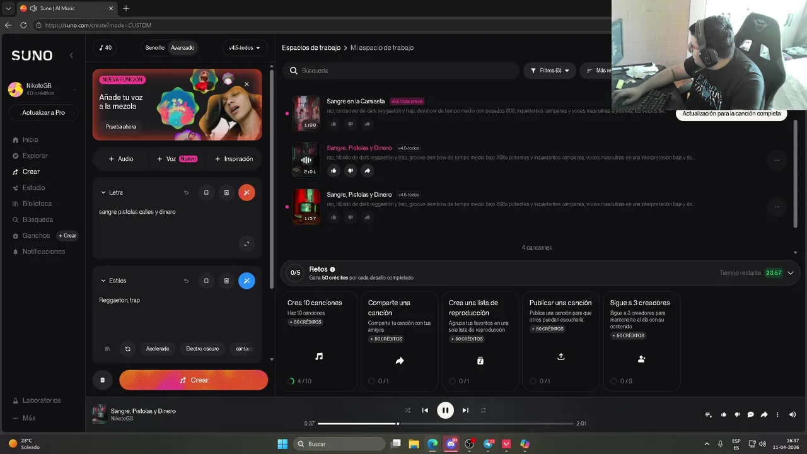Open the Retos info icon

pos(332,269)
